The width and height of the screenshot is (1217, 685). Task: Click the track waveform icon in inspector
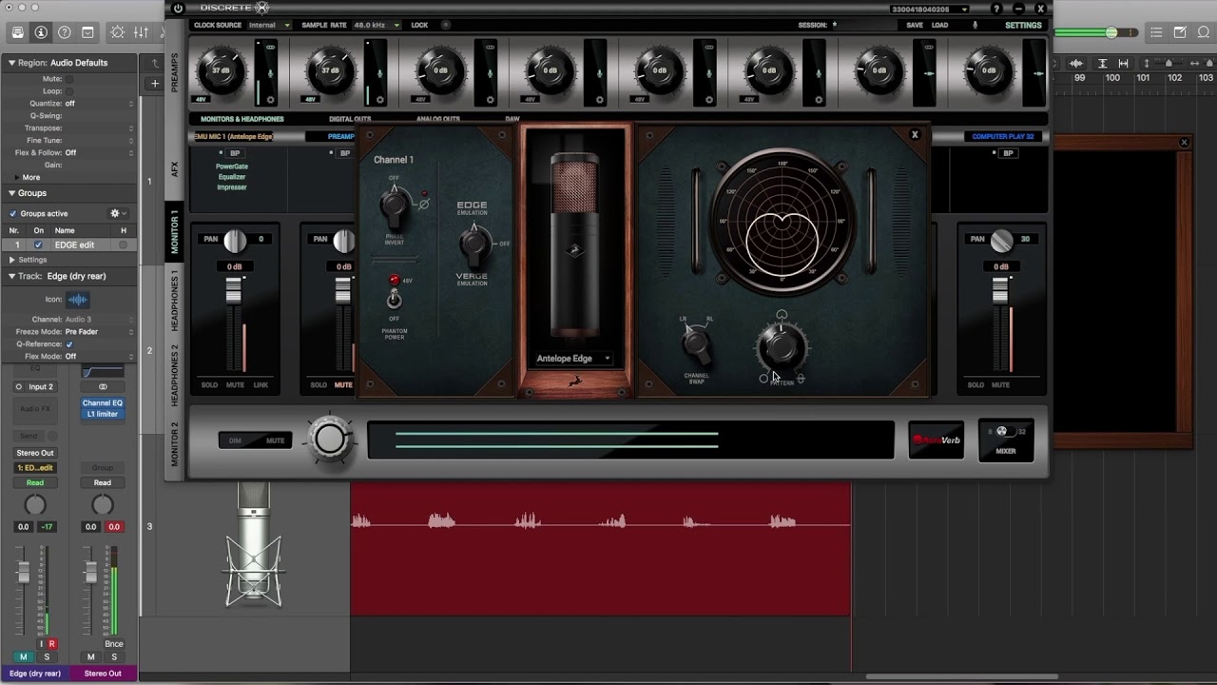[x=77, y=299]
